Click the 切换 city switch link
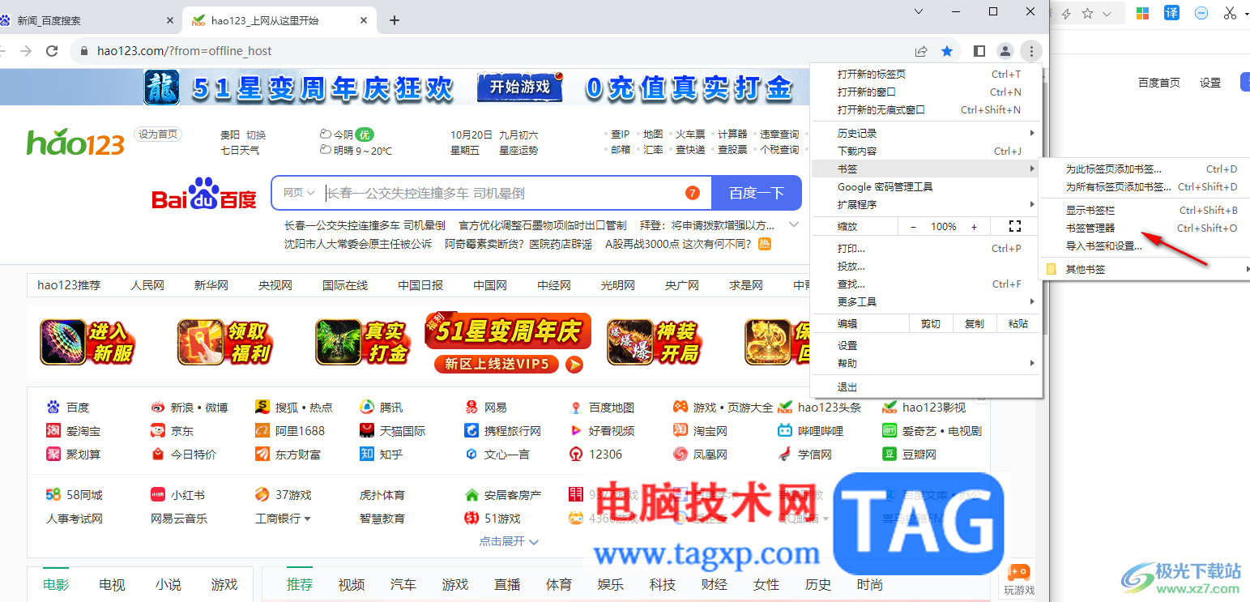This screenshot has width=1250, height=602. [256, 135]
